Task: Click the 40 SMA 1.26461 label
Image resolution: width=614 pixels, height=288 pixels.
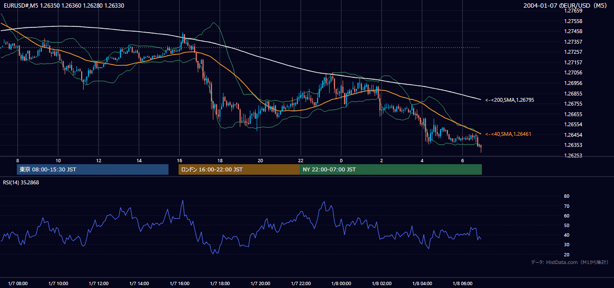Action: click(509, 134)
